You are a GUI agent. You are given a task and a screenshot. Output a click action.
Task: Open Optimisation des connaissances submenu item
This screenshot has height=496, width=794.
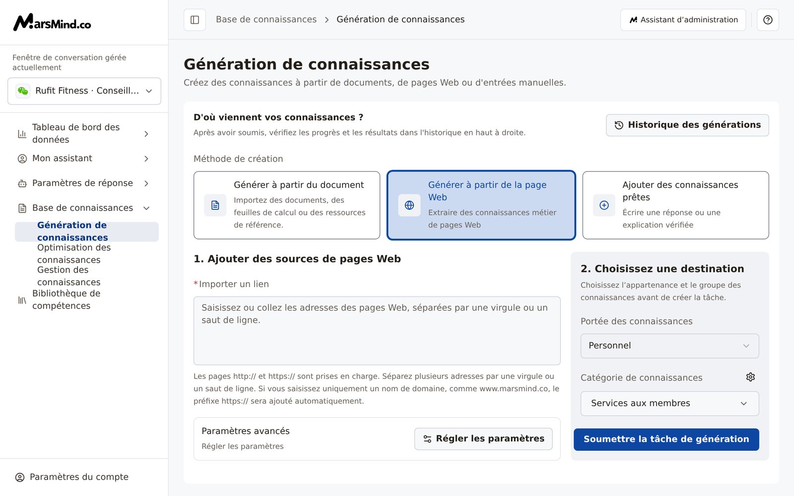click(x=87, y=254)
